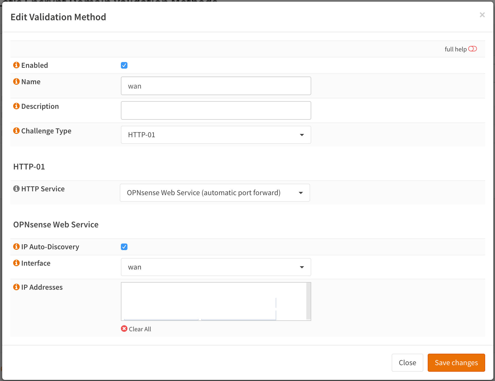The width and height of the screenshot is (495, 381).
Task: Click the info icon beside Challenge Type
Action: coord(16,130)
